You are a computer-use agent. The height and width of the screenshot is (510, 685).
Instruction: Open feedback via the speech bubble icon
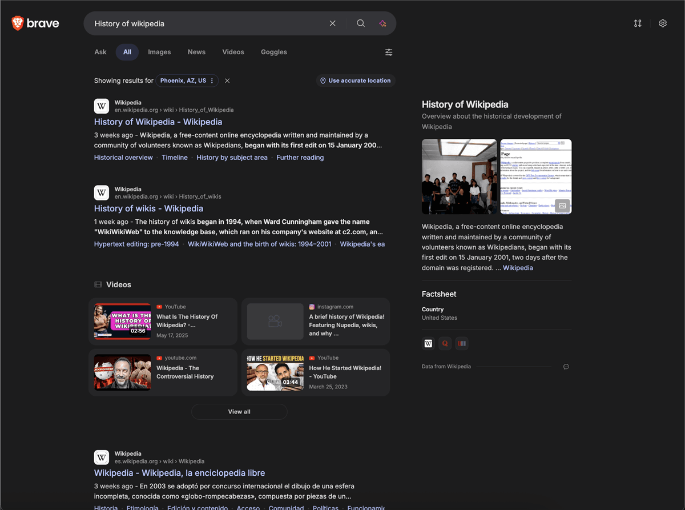566,366
